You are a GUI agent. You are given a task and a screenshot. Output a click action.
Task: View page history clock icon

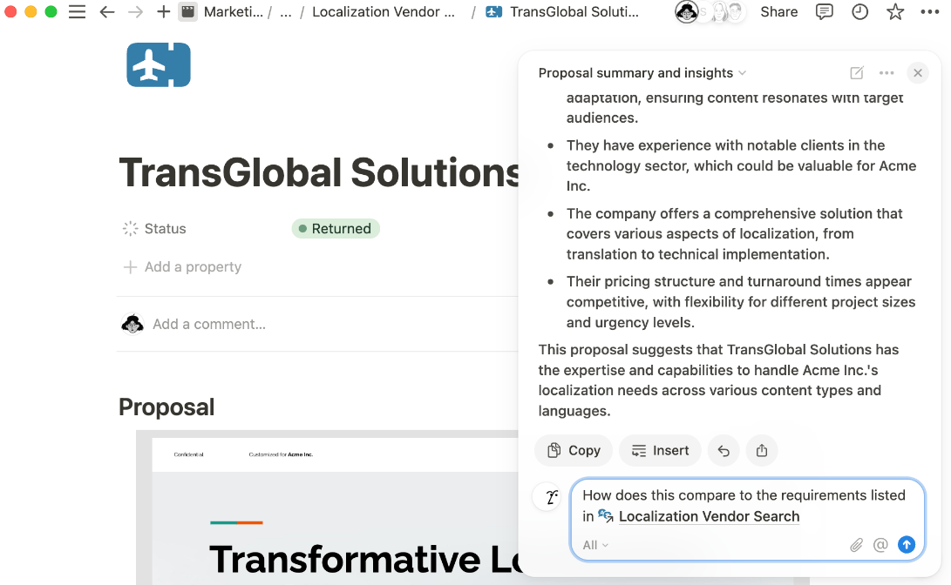(x=859, y=12)
